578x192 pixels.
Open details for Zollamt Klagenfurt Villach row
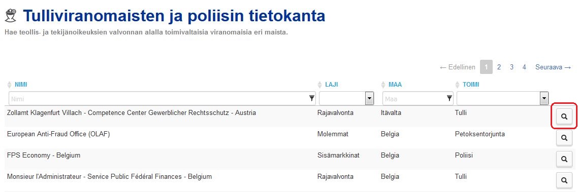point(564,117)
